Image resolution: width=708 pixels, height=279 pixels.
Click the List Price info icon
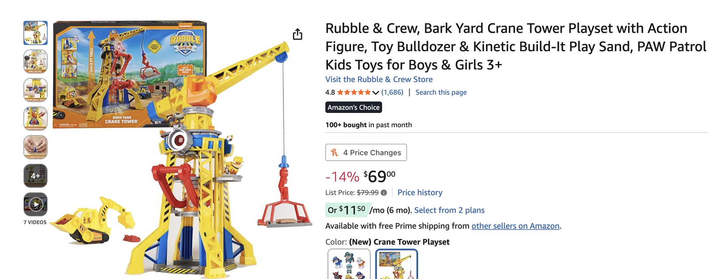point(384,192)
